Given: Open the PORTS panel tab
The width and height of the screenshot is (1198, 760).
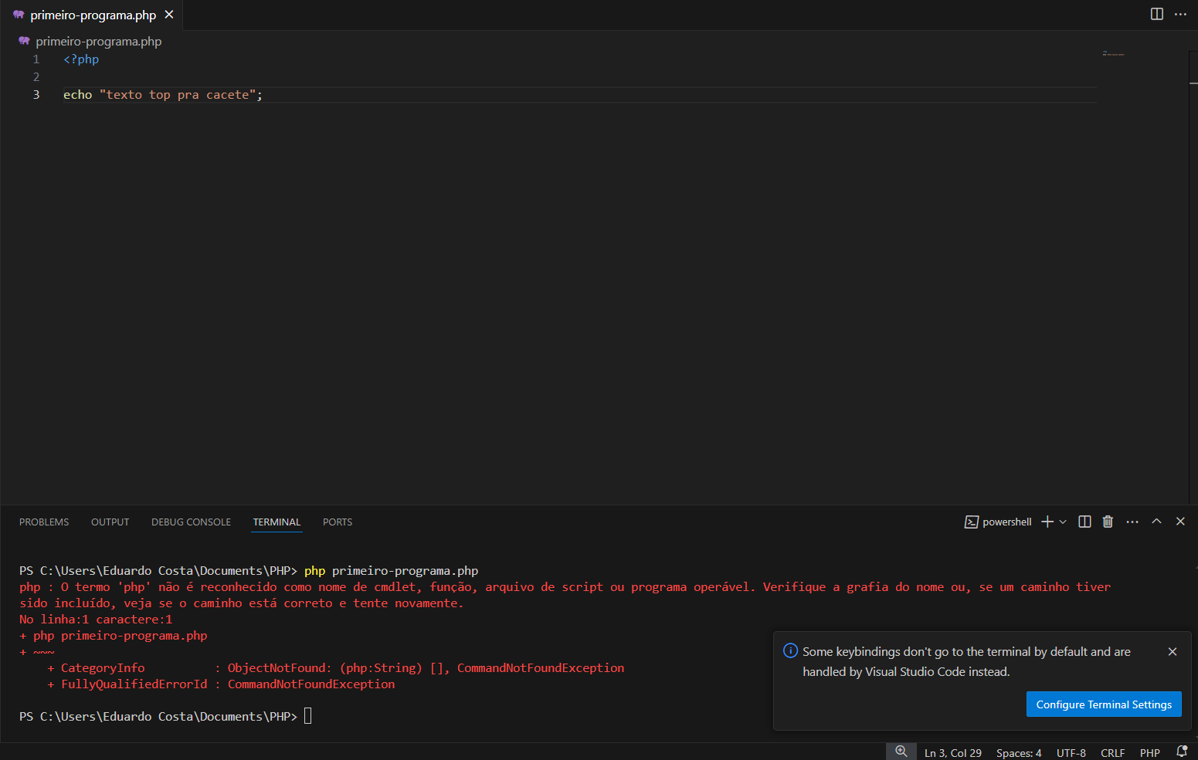Looking at the screenshot, I should pos(338,522).
